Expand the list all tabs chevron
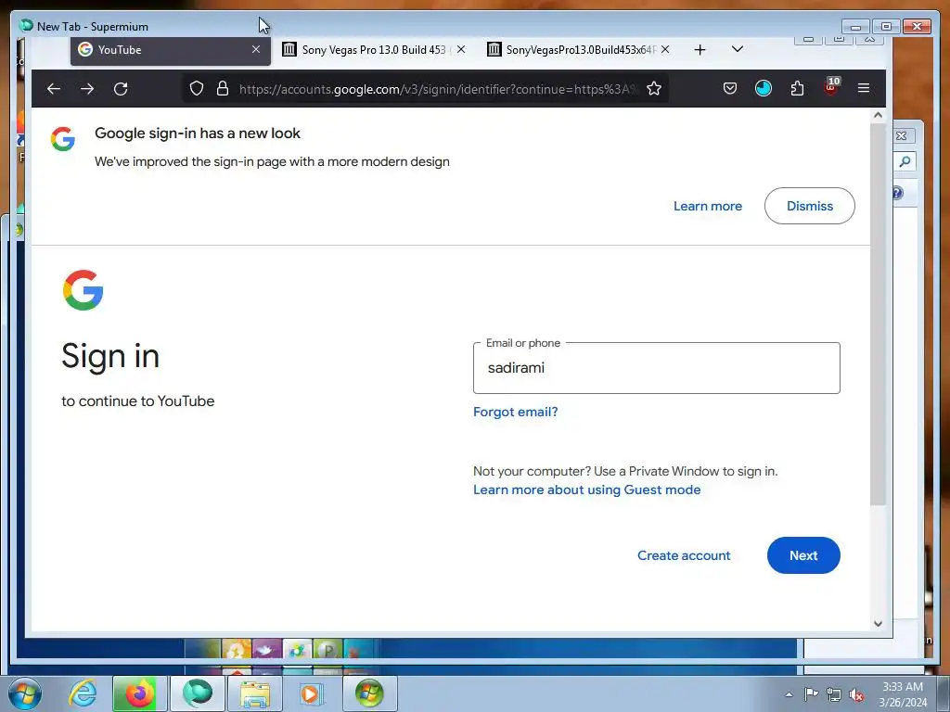 tap(738, 49)
